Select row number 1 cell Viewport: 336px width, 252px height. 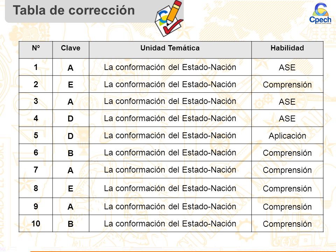click(36, 67)
